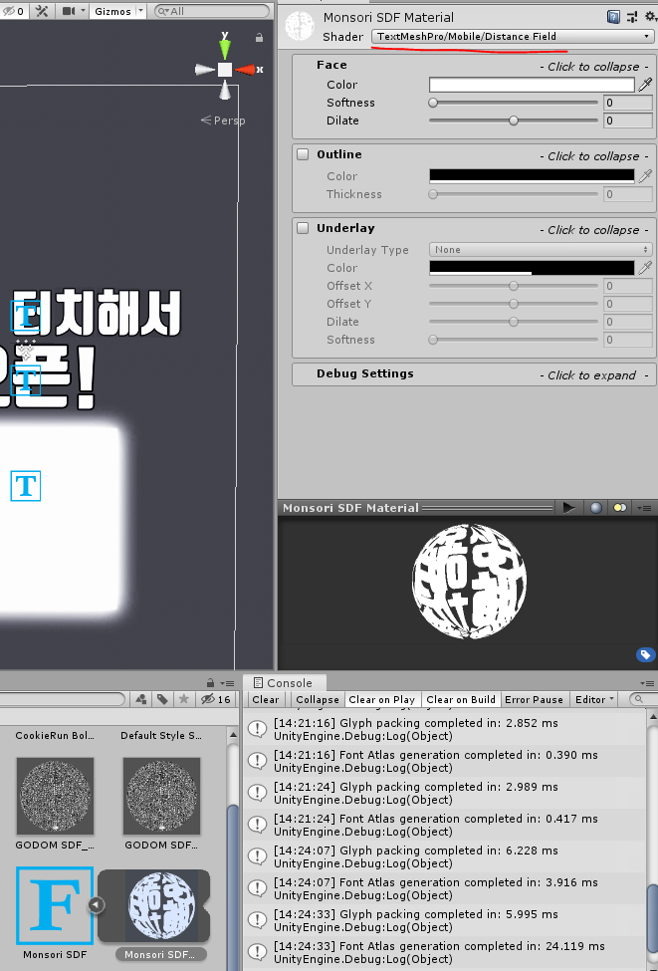Toggle the Project panel lock icon
This screenshot has height=971, width=658.
[210, 683]
